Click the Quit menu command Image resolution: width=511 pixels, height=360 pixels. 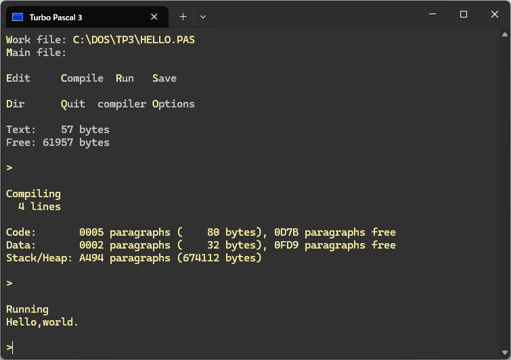pos(73,104)
